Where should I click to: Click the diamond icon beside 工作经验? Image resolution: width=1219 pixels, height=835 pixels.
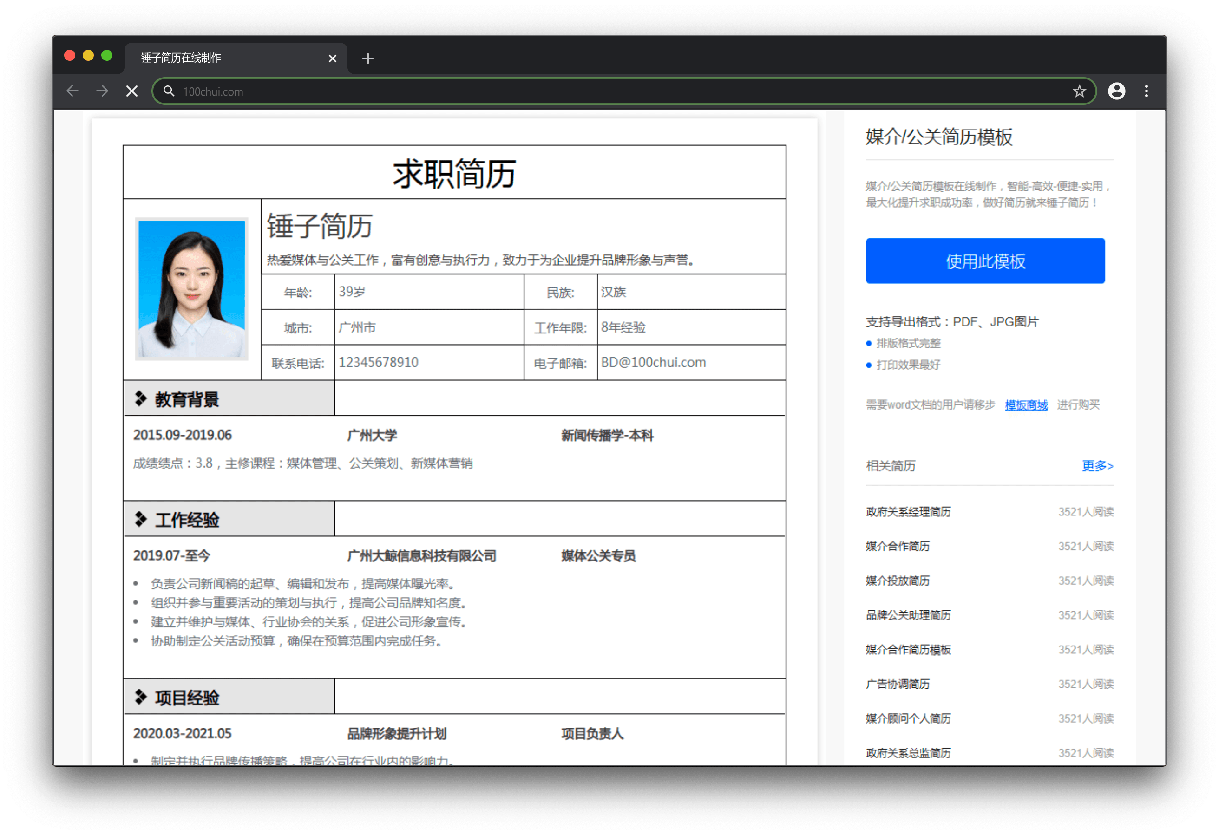click(140, 519)
